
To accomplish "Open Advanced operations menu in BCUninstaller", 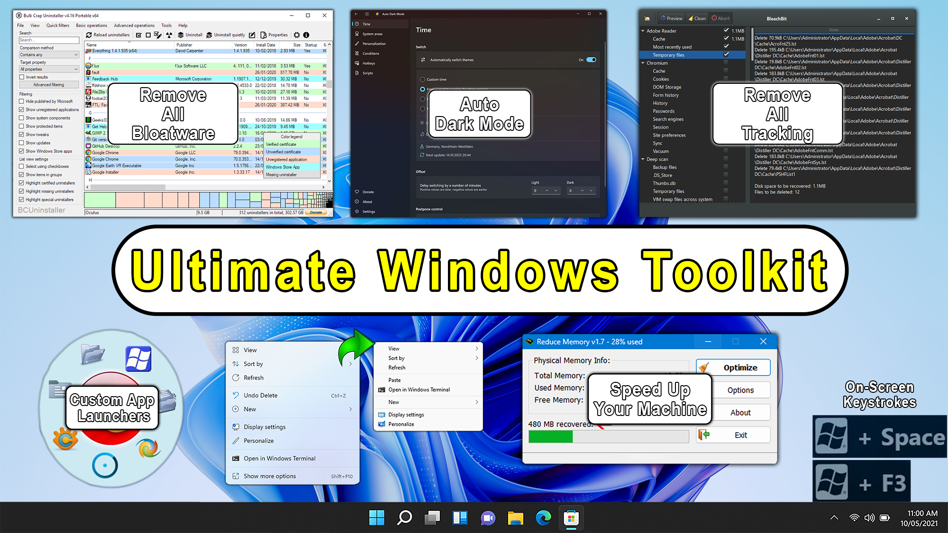I will (x=134, y=26).
